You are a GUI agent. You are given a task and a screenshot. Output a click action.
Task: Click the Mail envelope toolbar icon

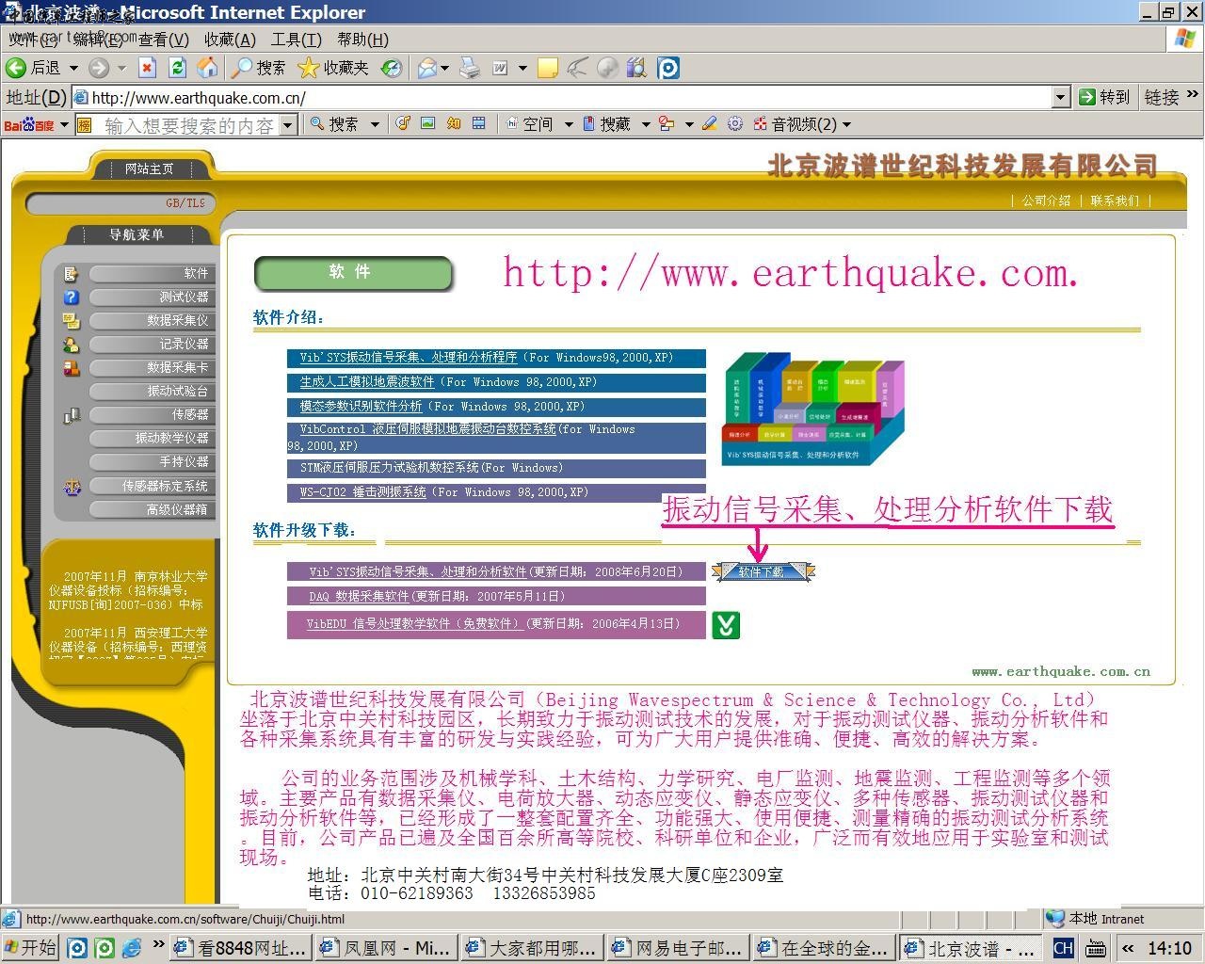click(427, 68)
